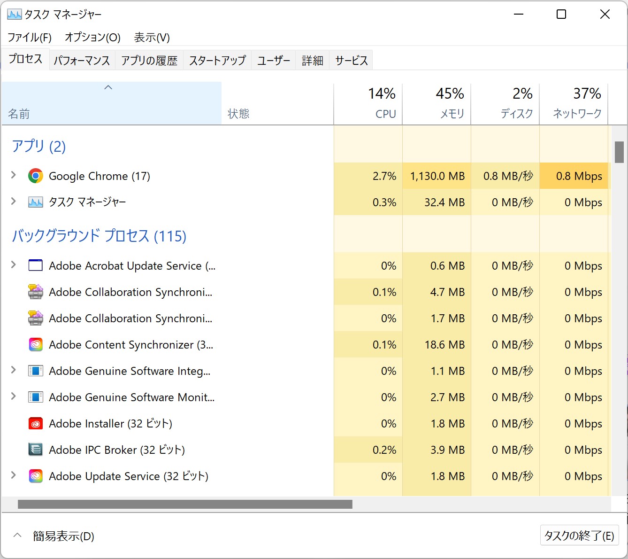Expand the Adobe Update Service entry
Viewport: 628px width, 559px height.
coord(14,476)
